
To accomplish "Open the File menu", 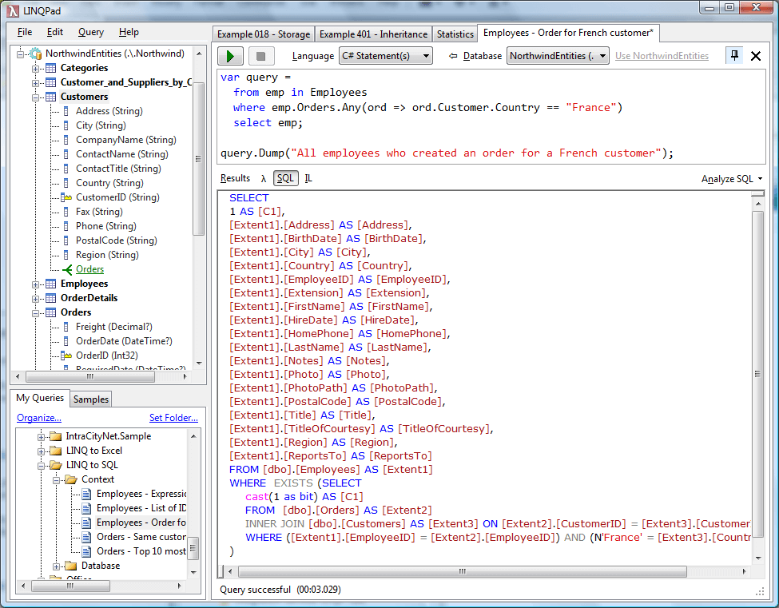I will [25, 32].
